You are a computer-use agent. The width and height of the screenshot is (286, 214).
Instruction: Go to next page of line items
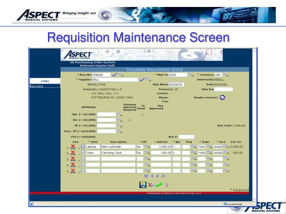(x=158, y=176)
